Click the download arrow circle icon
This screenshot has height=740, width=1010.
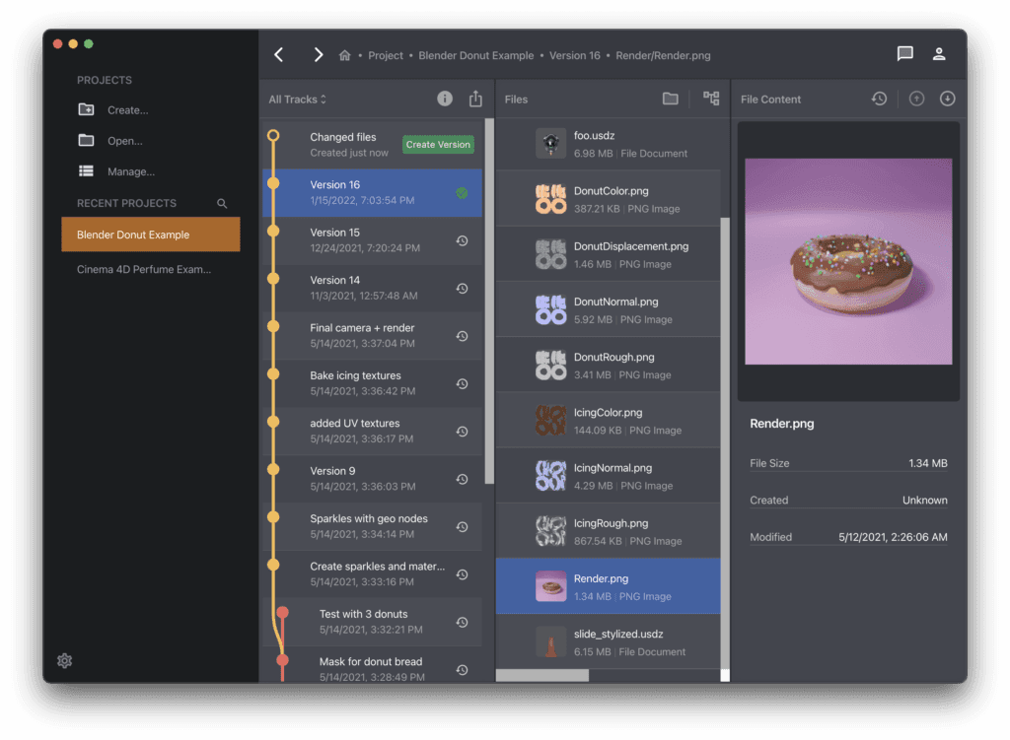tap(947, 99)
